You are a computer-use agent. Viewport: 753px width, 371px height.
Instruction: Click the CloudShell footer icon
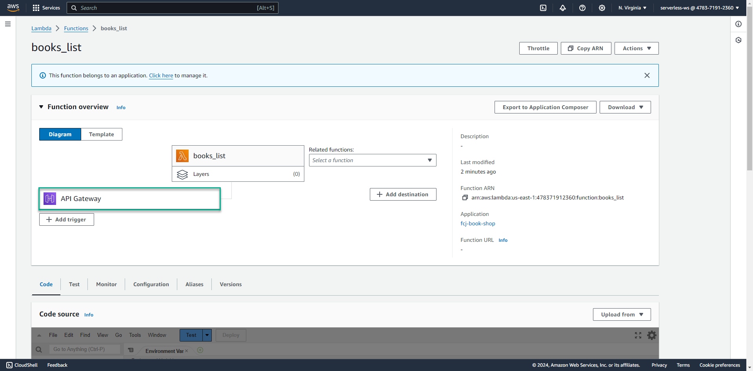pyautogui.click(x=9, y=365)
